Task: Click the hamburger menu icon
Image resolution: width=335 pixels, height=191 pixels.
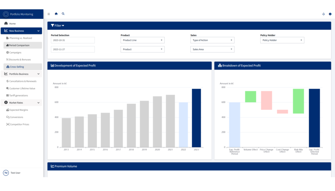Action: point(49,14)
